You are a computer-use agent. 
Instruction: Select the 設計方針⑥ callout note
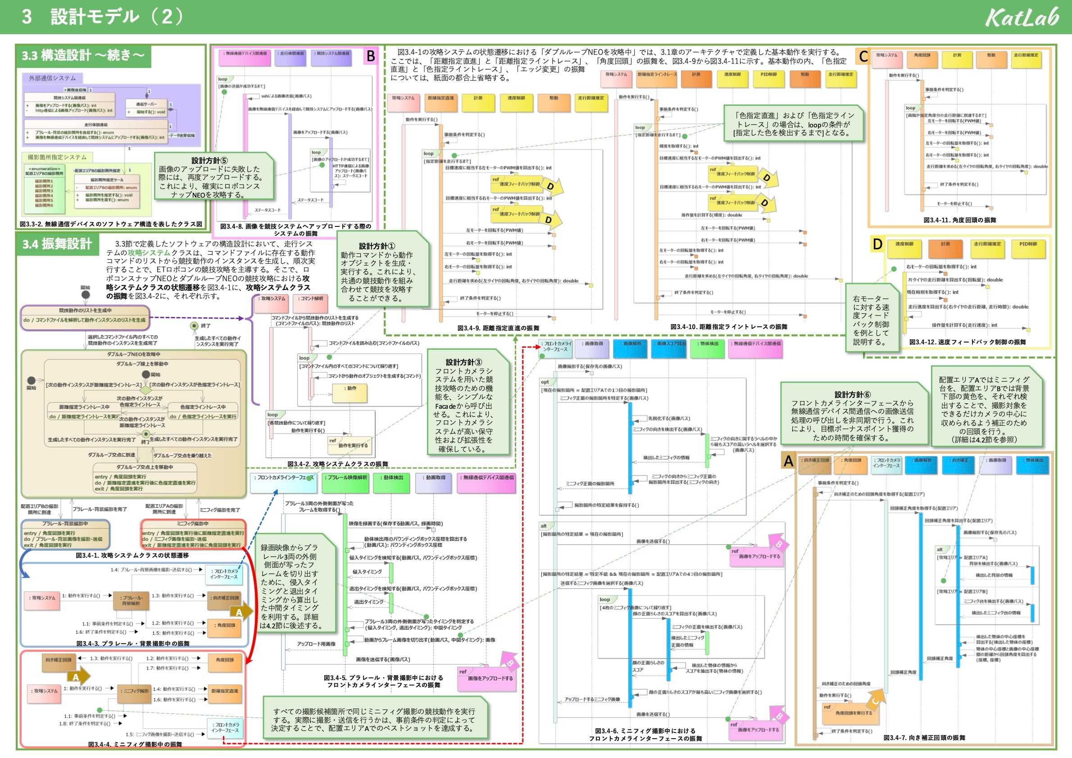pyautogui.click(x=855, y=414)
